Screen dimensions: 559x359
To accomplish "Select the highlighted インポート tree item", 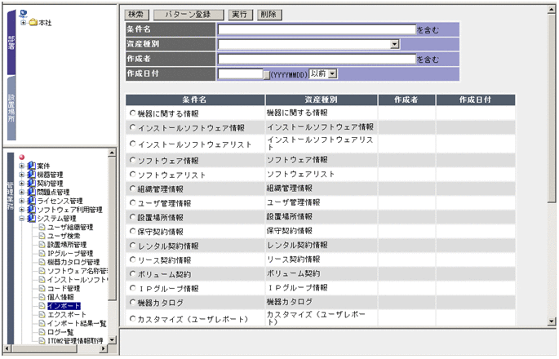I will pyautogui.click(x=64, y=306).
